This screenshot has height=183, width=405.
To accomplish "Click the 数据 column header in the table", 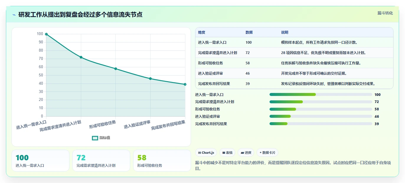I will [x=249, y=32].
